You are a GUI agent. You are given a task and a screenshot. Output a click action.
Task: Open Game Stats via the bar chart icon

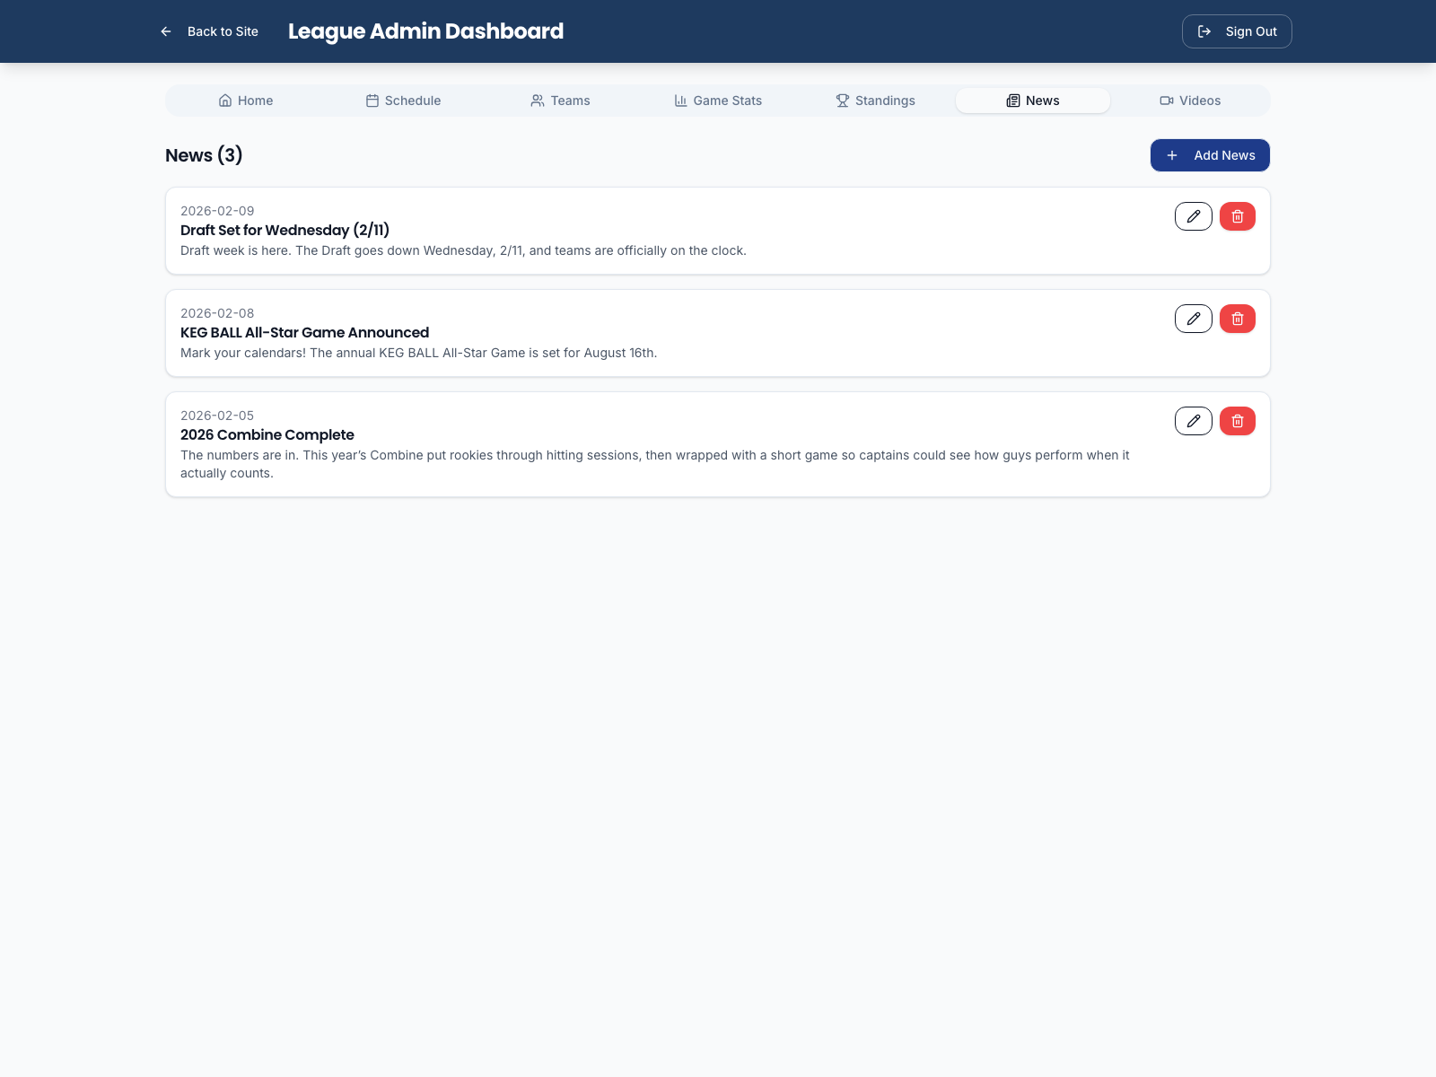point(680,101)
